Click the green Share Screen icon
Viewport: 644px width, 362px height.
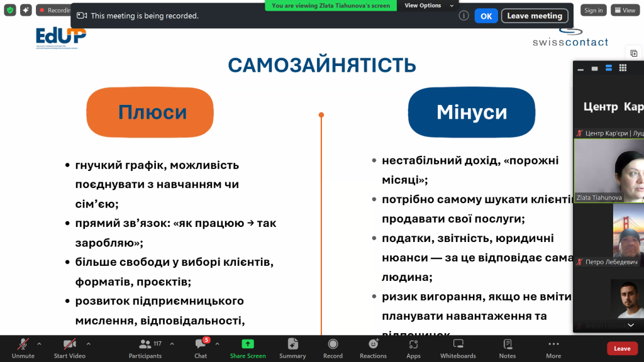pos(248,344)
